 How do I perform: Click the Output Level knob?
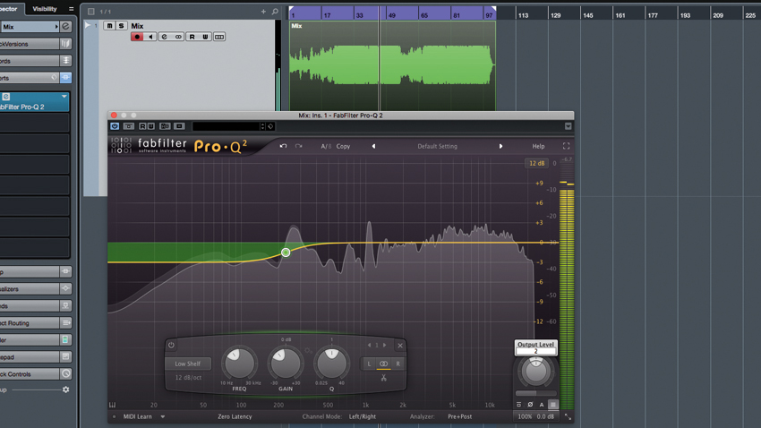(x=535, y=372)
